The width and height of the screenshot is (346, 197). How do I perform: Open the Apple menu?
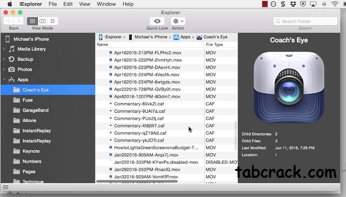(x=10, y=4)
